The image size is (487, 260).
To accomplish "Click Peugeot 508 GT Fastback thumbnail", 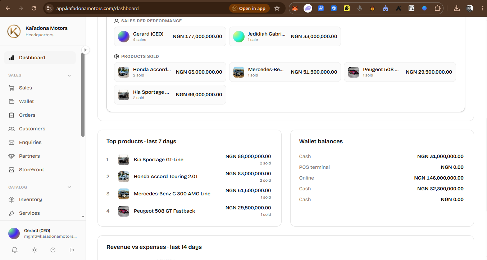I will [x=124, y=211].
